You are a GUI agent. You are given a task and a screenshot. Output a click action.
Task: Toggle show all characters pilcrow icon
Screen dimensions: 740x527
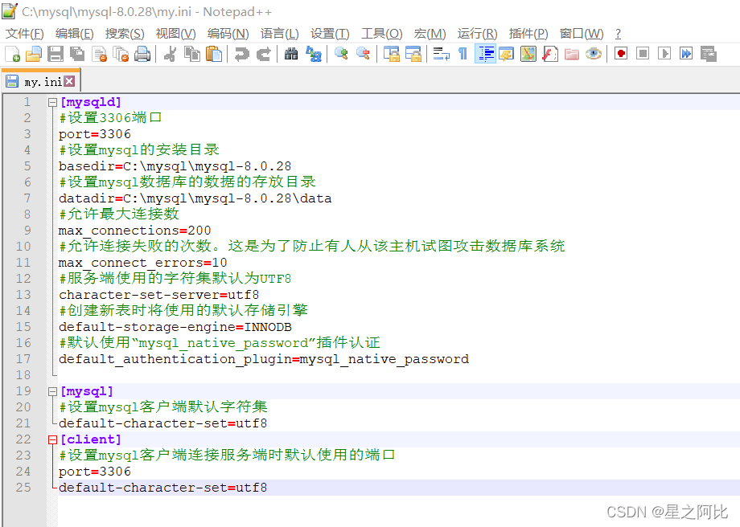pos(463,54)
